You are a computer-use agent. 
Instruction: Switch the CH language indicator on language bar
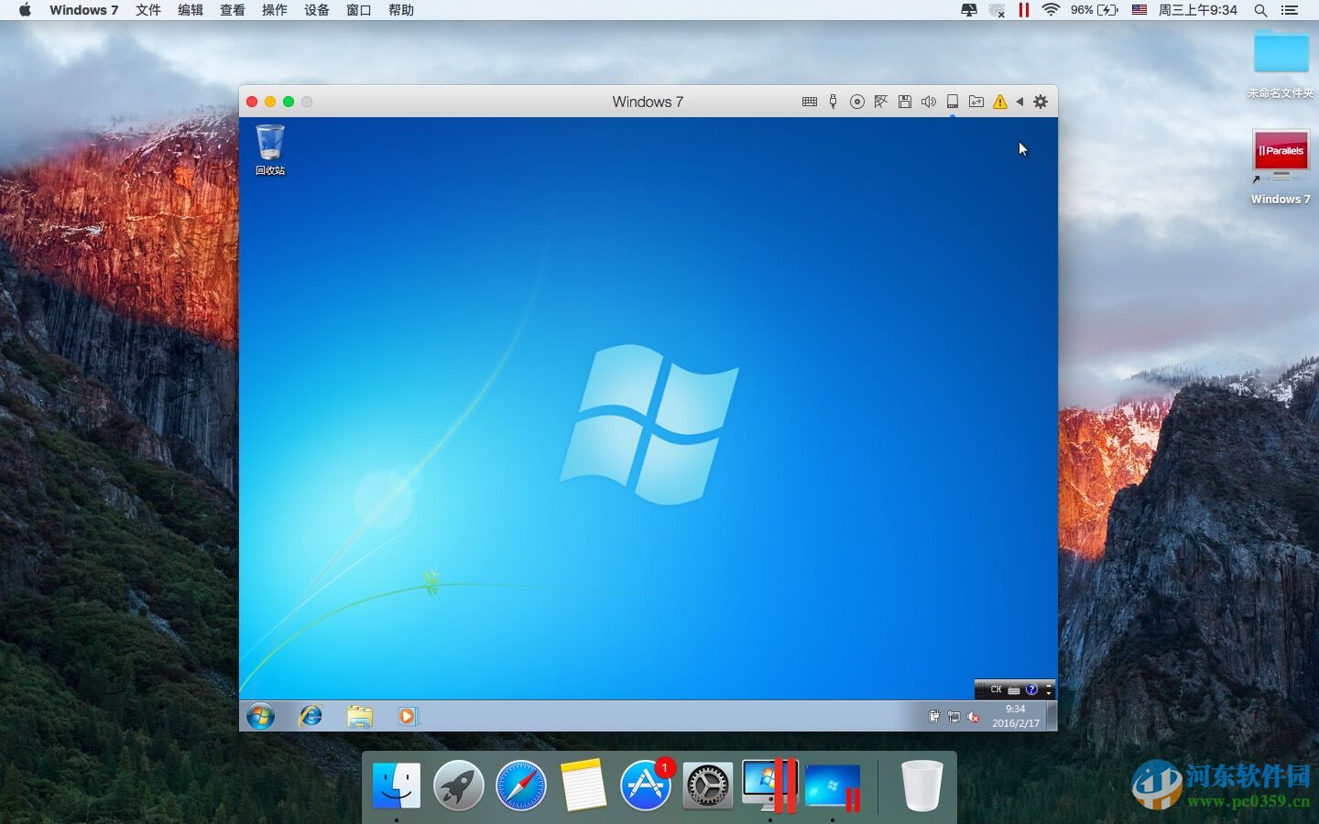pos(997,689)
